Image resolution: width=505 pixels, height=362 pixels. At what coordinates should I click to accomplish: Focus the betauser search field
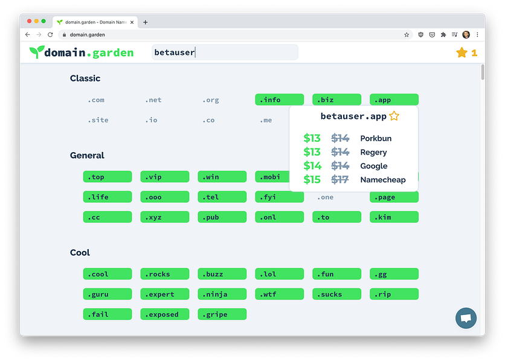pyautogui.click(x=225, y=52)
